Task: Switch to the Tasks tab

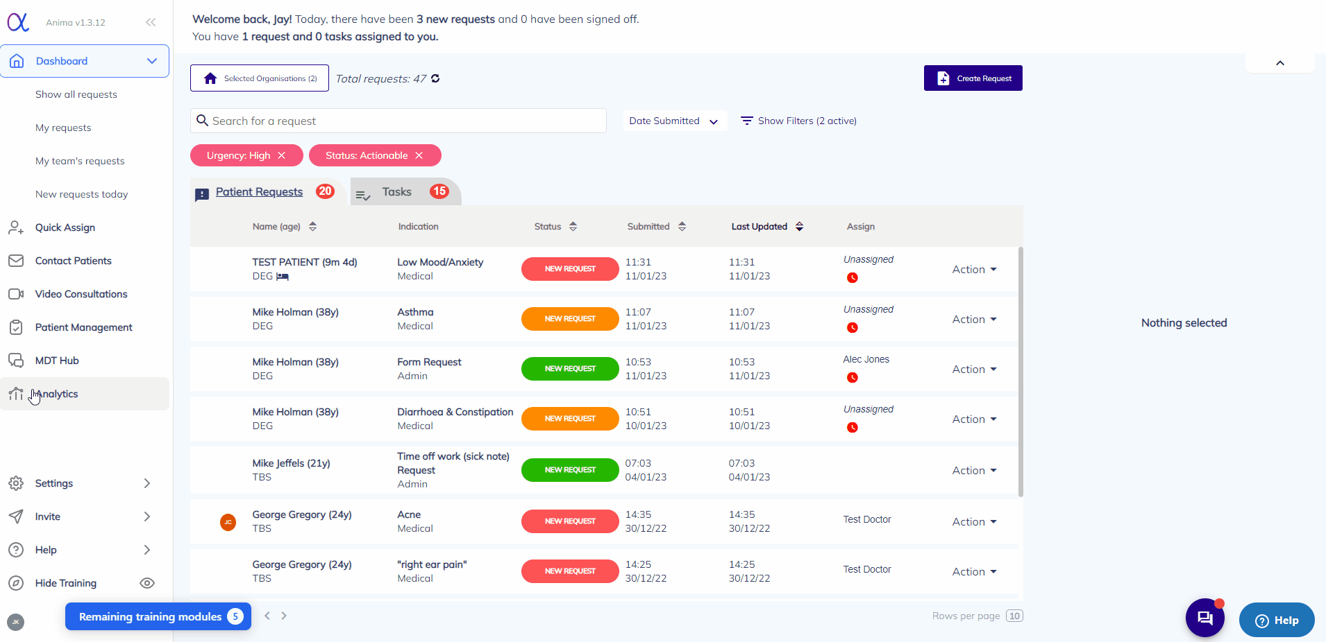Action: click(397, 192)
